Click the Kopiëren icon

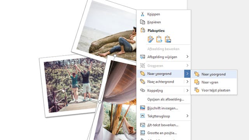tap(142, 22)
